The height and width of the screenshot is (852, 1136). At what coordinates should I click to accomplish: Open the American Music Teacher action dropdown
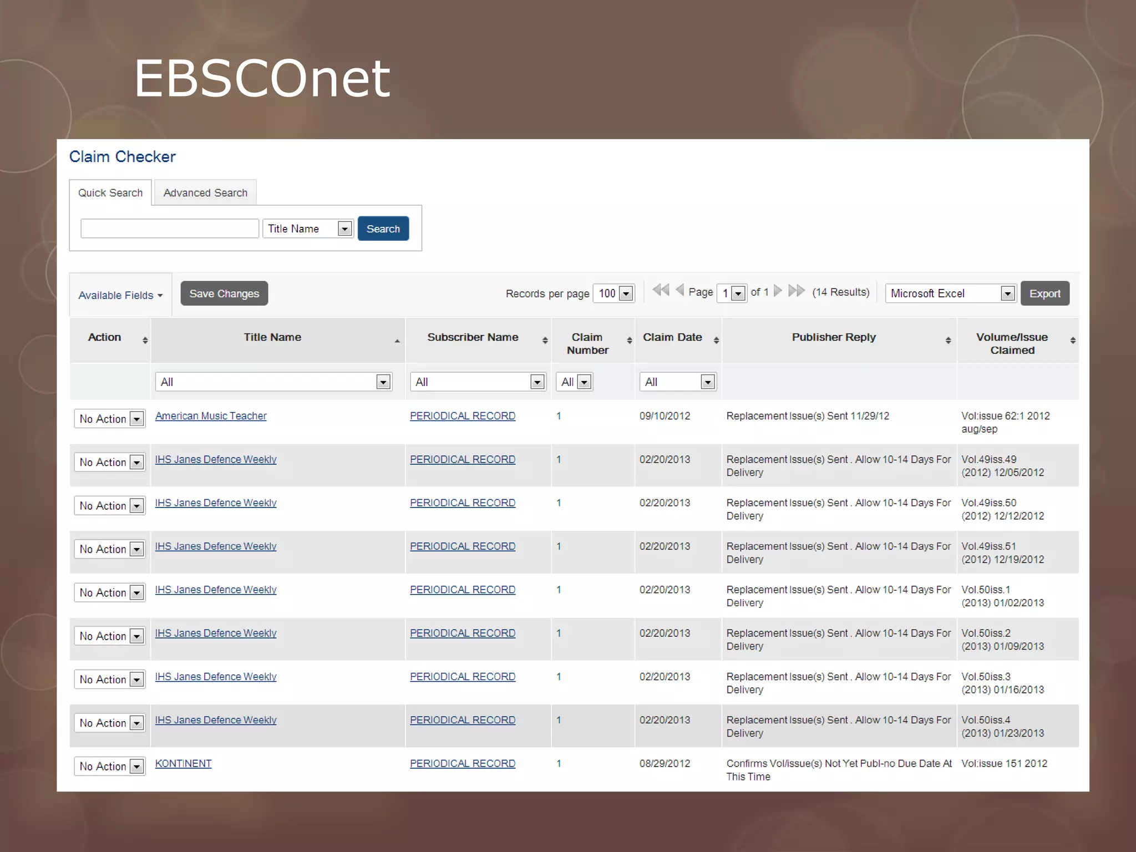pyautogui.click(x=110, y=419)
